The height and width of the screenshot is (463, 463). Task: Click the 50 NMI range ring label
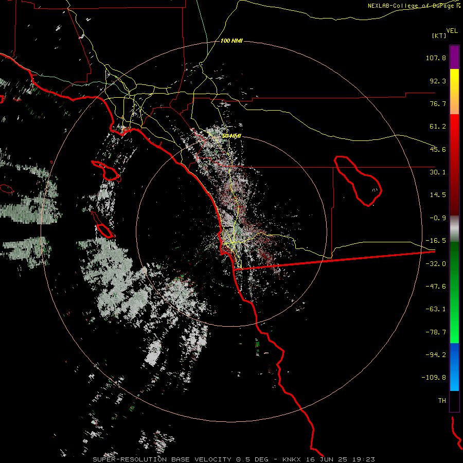pos(232,136)
